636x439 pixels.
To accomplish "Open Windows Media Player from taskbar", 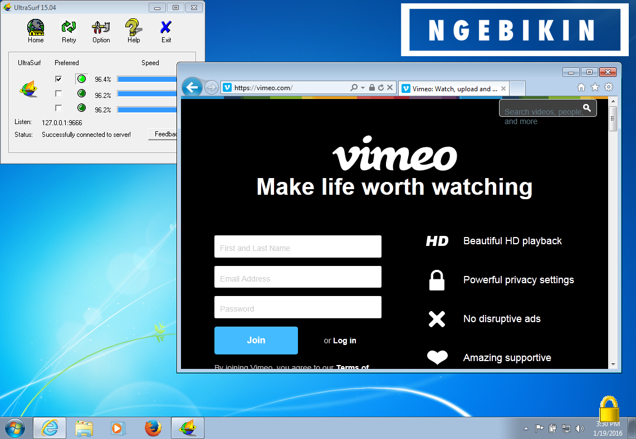I will pyautogui.click(x=119, y=428).
